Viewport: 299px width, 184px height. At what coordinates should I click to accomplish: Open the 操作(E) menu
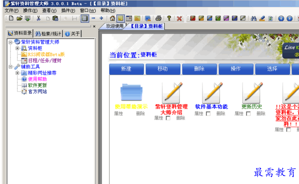pyautogui.click(x=30, y=11)
